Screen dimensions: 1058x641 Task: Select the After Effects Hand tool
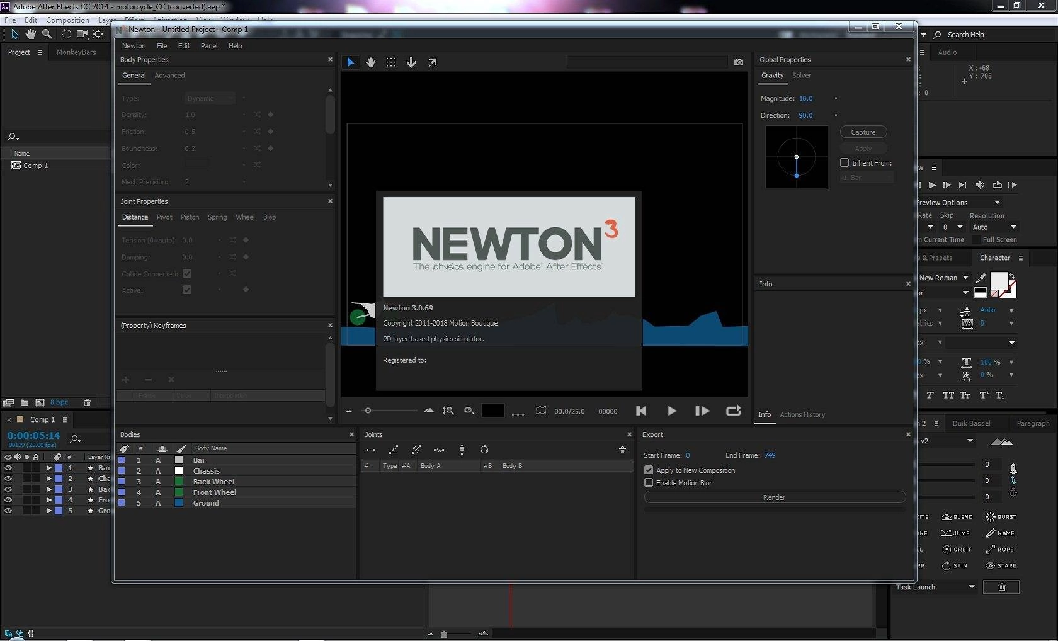coord(30,34)
